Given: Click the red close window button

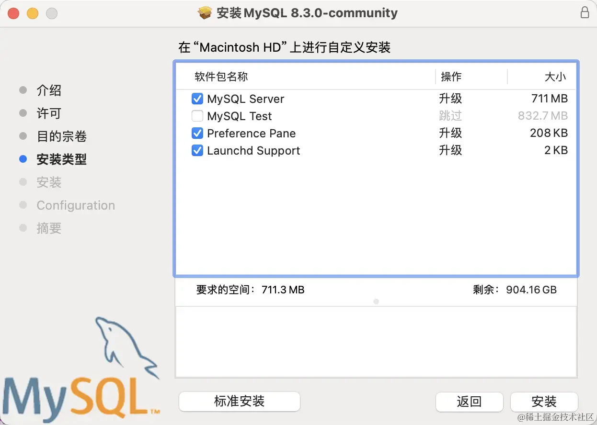Looking at the screenshot, I should point(13,13).
